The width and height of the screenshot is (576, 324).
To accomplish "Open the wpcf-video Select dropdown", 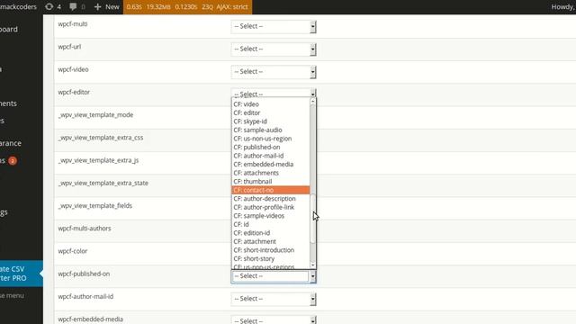I will [x=274, y=72].
